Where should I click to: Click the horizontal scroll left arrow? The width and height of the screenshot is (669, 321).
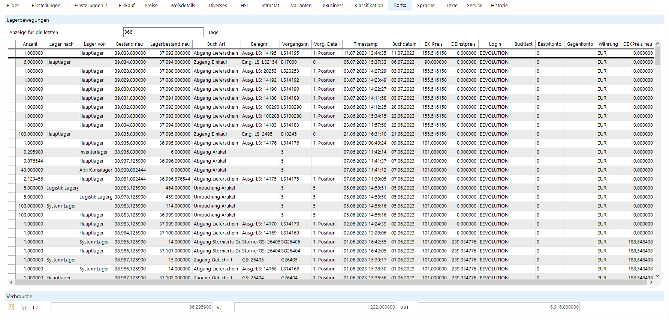pyautogui.click(x=11, y=282)
